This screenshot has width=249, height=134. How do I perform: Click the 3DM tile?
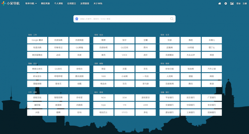tap(124, 97)
